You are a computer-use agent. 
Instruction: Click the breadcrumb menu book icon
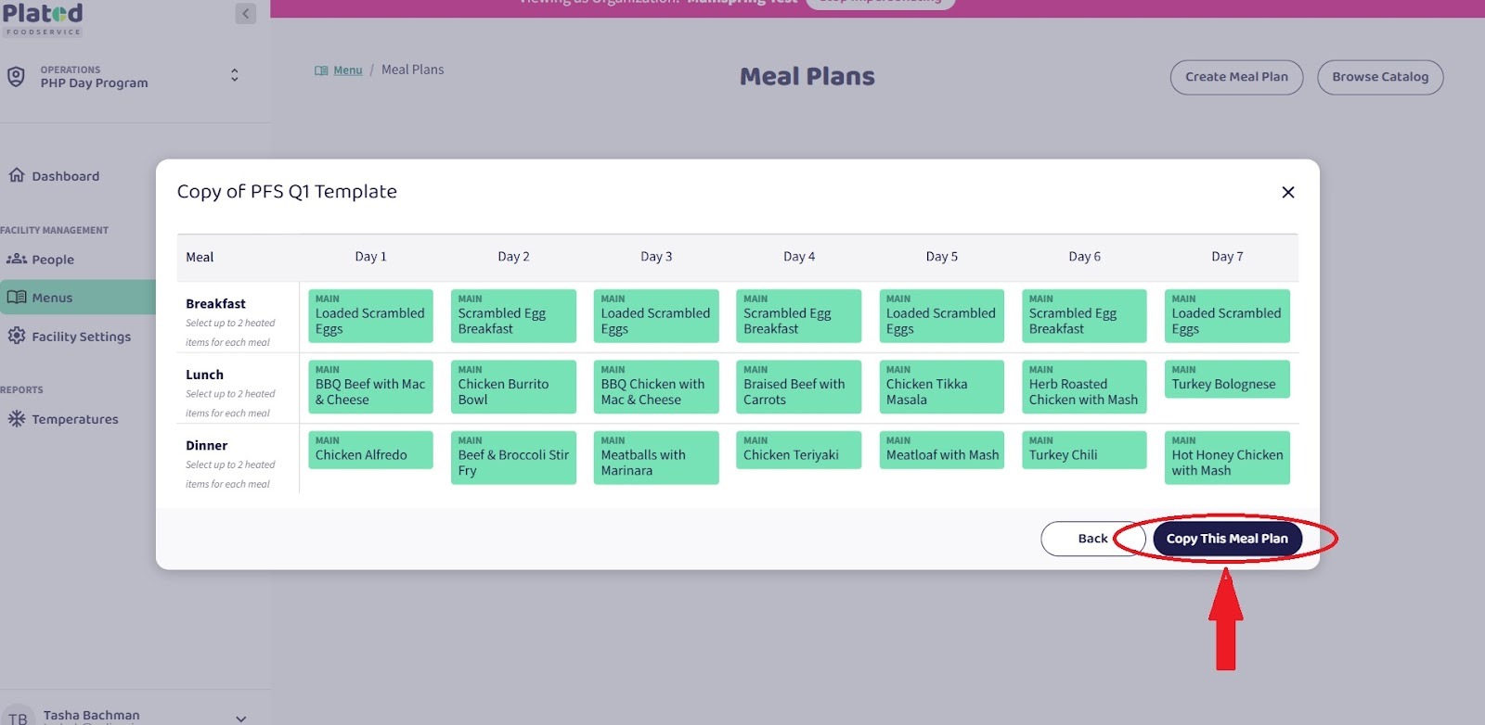click(x=321, y=70)
